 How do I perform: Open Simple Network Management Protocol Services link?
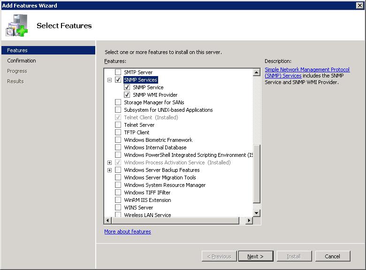[x=307, y=72]
